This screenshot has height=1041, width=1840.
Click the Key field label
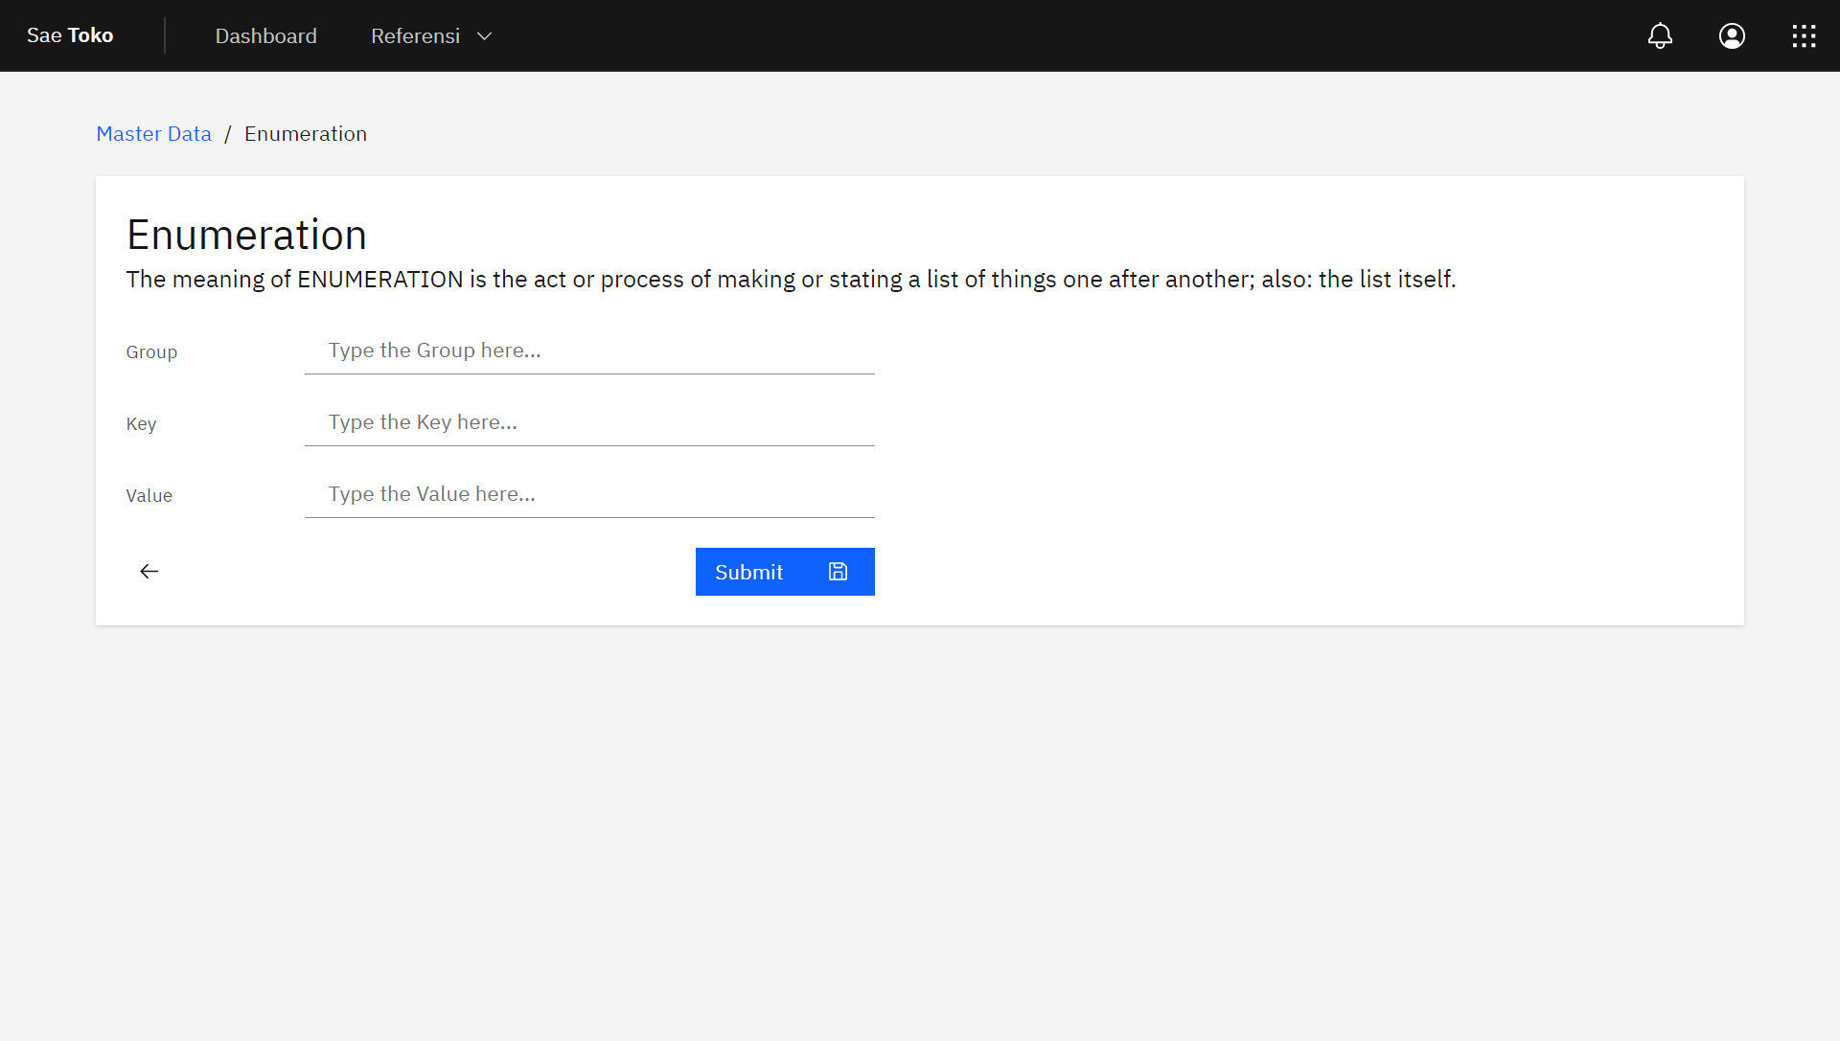141,424
